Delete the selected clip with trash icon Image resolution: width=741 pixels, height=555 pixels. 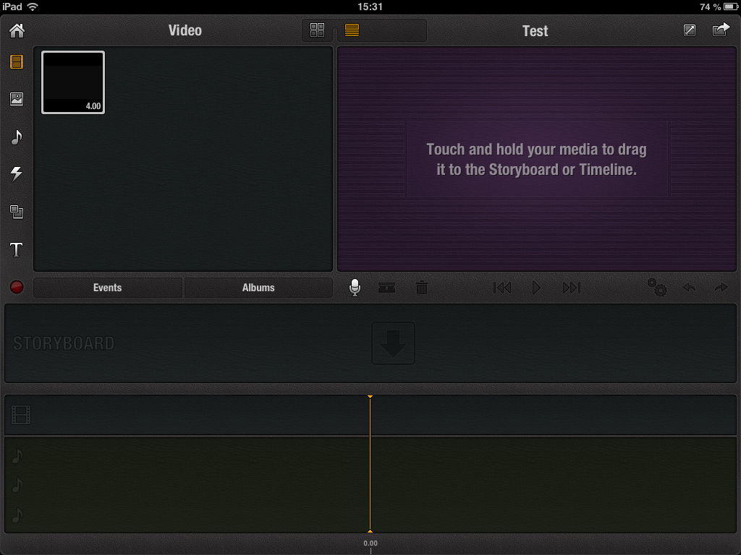click(x=422, y=288)
